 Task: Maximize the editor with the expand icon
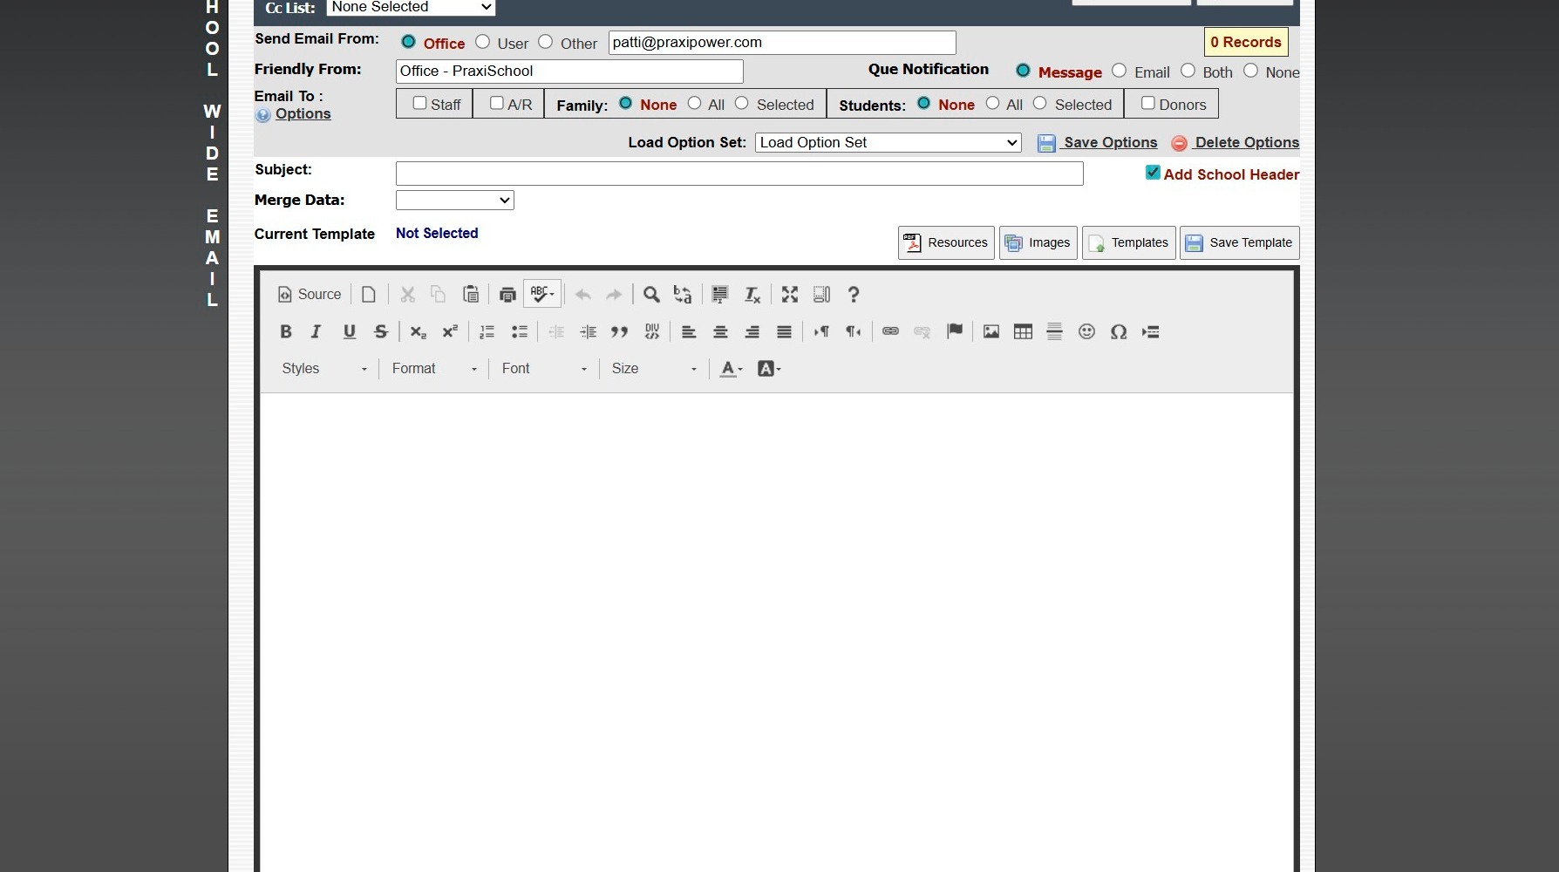[790, 295]
